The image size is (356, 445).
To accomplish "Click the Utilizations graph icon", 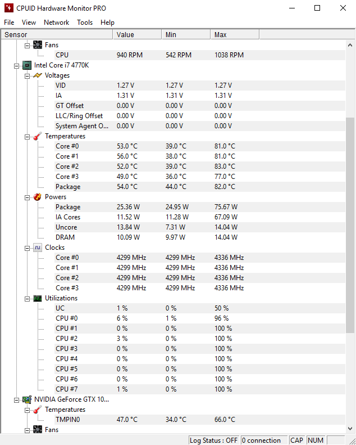I will pyautogui.click(x=38, y=298).
